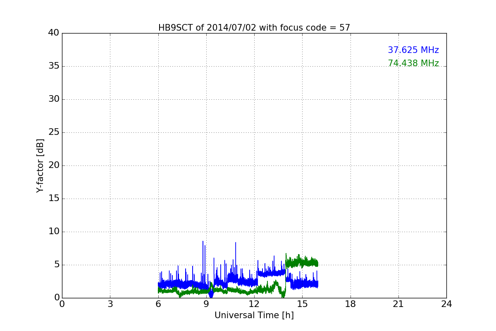Click the y-axis tick label 40

pyautogui.click(x=54, y=33)
